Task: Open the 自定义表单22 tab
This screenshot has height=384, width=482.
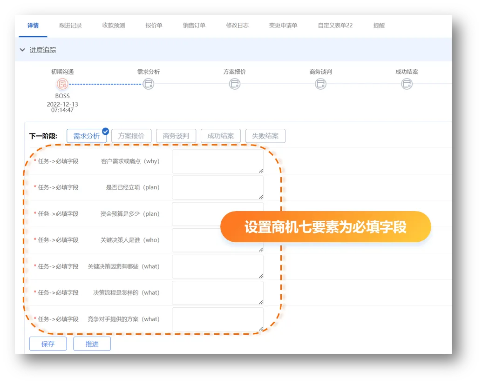Action: [x=335, y=26]
